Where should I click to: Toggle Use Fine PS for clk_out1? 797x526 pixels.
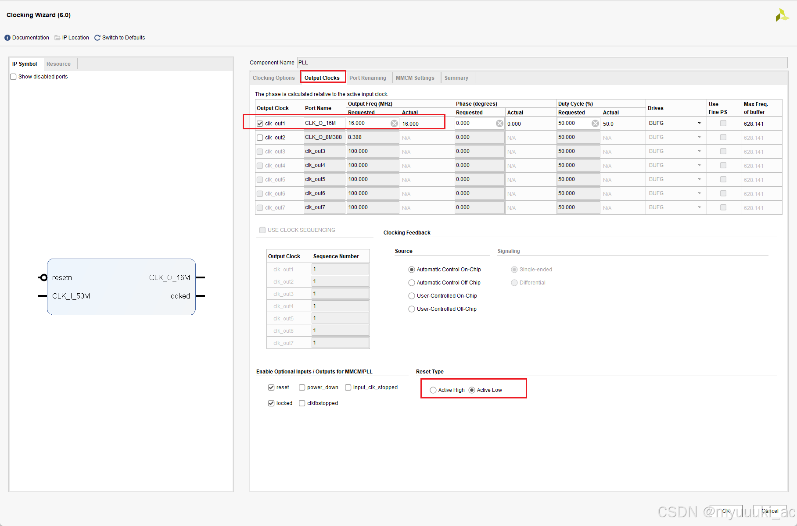point(723,124)
